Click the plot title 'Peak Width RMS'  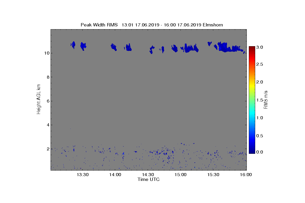click(x=99, y=25)
